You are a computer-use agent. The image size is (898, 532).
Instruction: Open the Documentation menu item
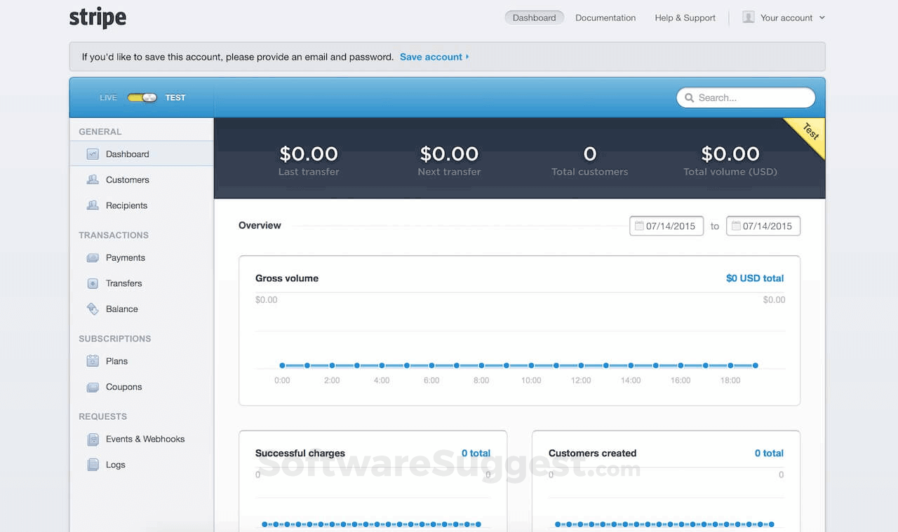605,18
